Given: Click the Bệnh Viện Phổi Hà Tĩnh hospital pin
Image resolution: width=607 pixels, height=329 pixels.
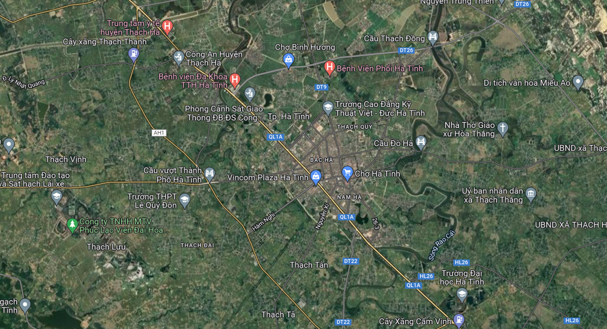Looking at the screenshot, I should [x=329, y=67].
